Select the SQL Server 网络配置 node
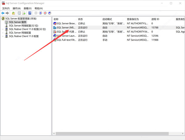 click(x=20, y=33)
